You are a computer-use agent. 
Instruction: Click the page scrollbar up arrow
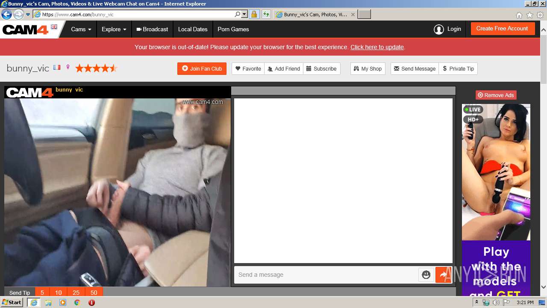pyautogui.click(x=544, y=30)
